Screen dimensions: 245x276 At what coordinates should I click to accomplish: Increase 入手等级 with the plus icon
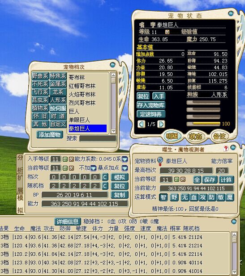click(x=71, y=159)
